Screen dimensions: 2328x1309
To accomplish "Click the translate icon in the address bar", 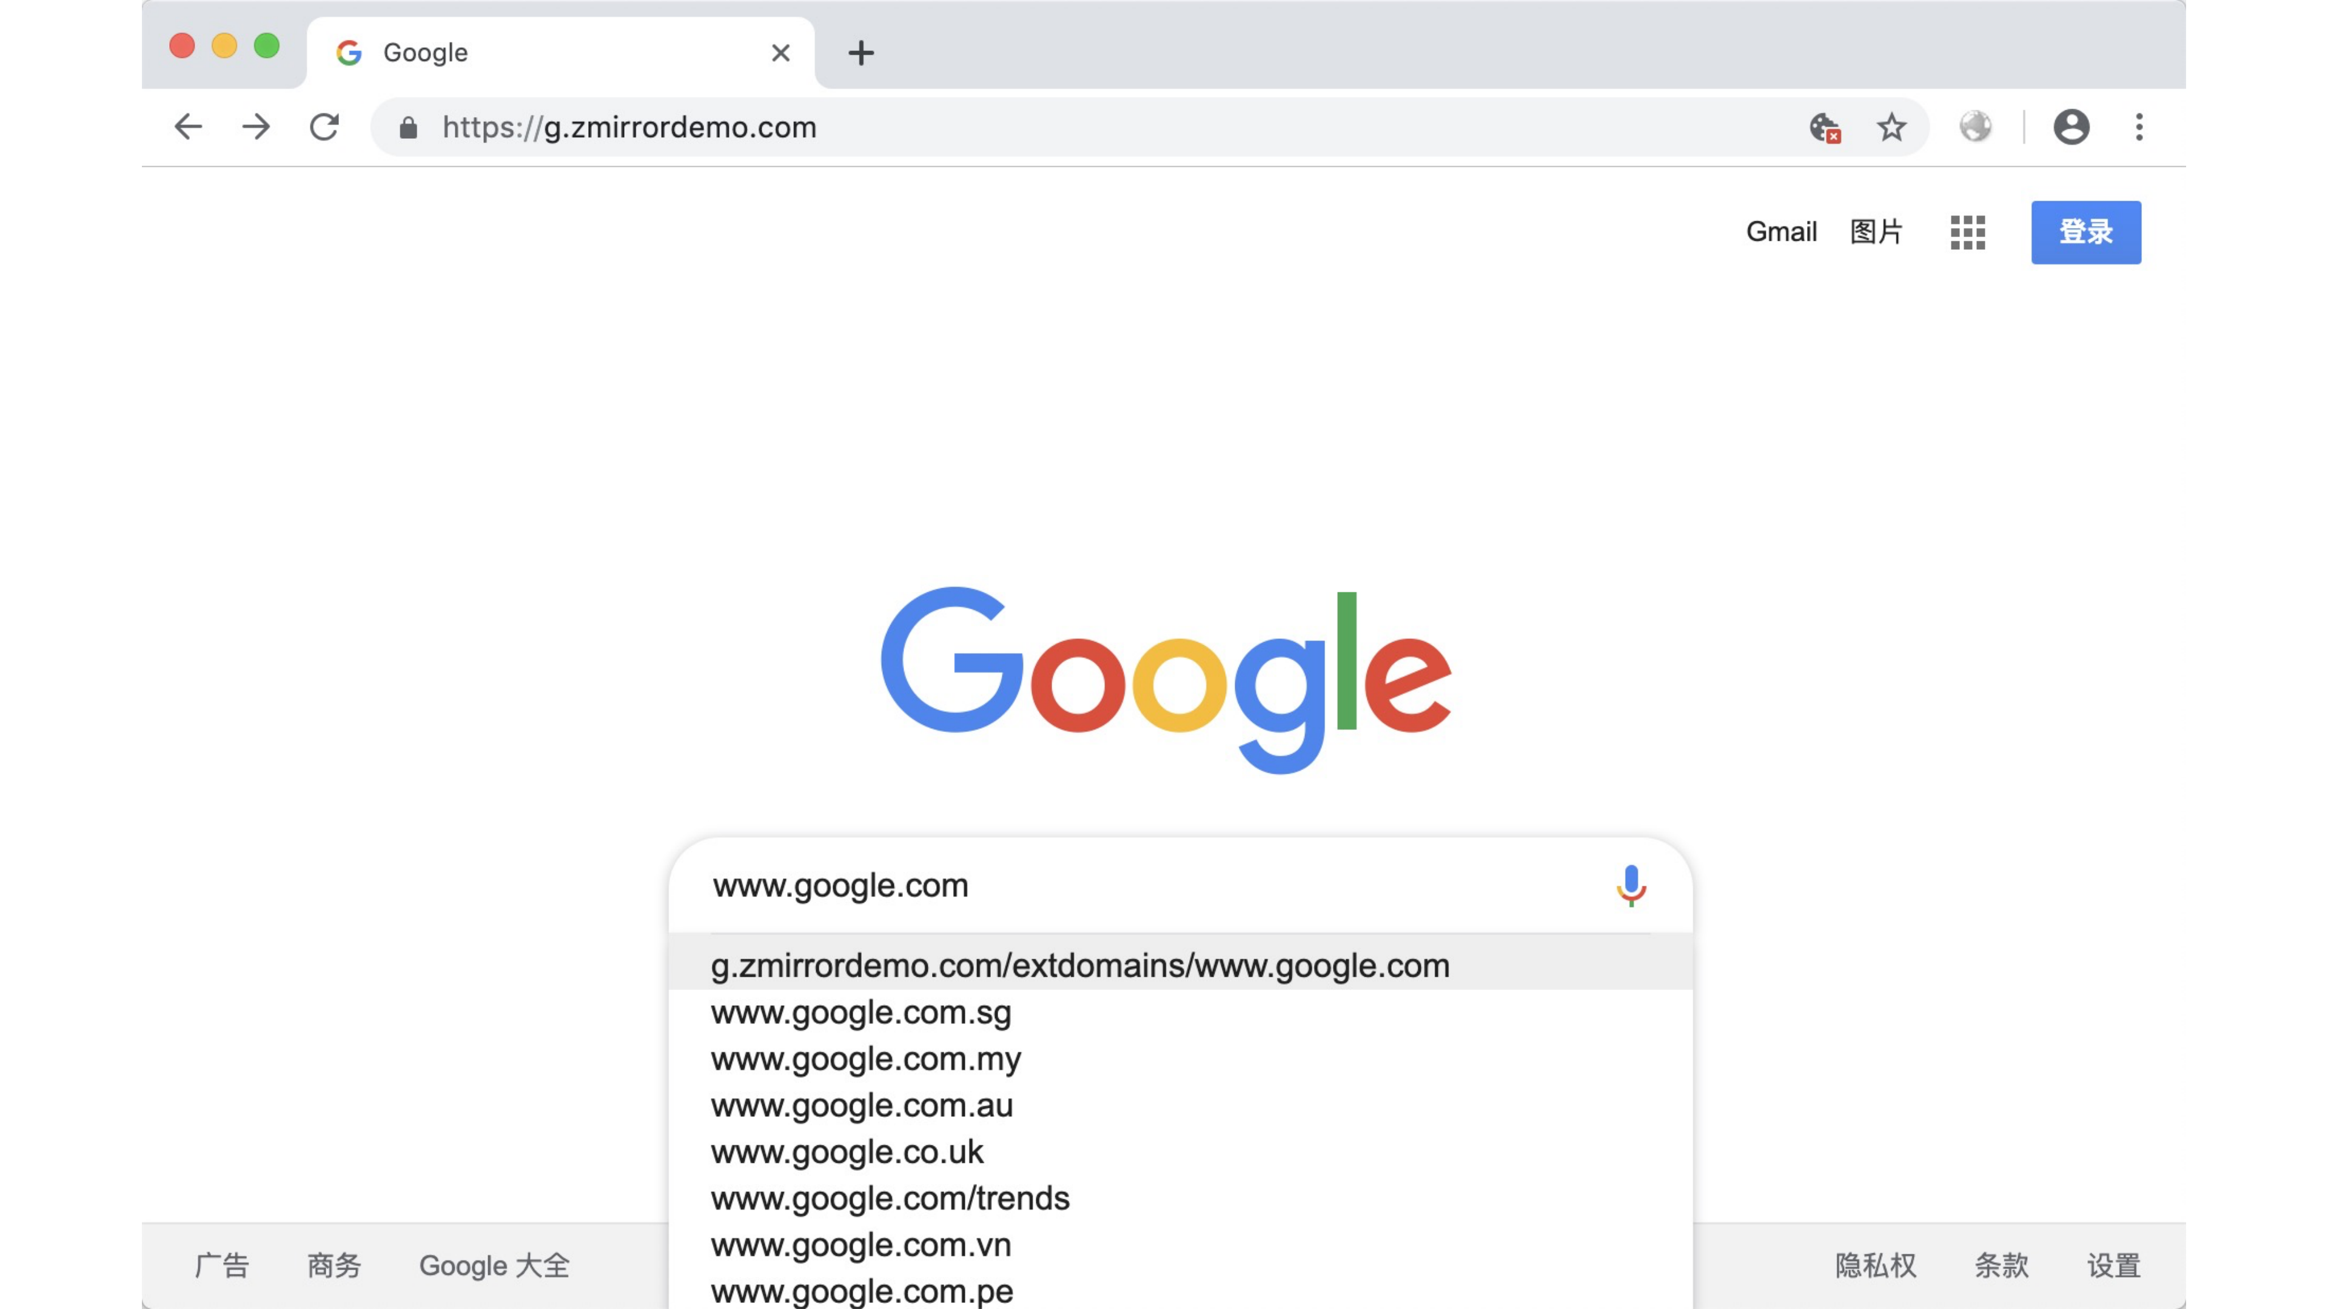I will coord(1825,127).
